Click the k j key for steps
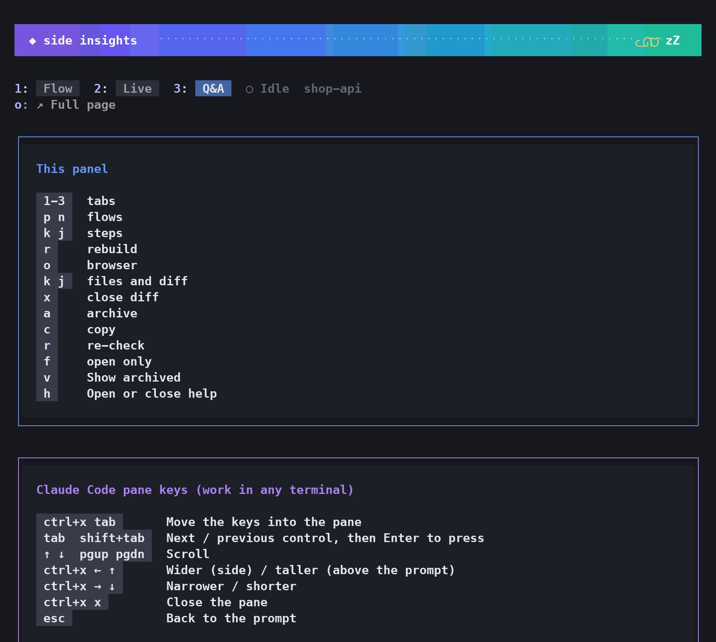 tap(54, 233)
